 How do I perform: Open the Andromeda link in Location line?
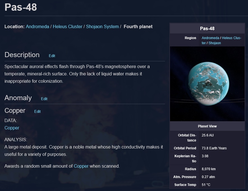(37, 26)
